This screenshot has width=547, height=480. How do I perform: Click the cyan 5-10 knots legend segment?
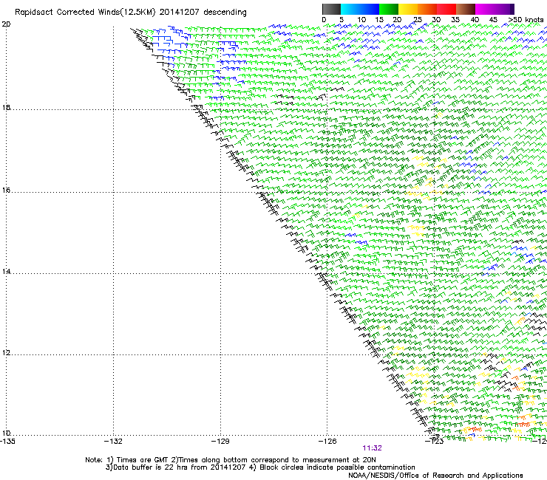[350, 9]
